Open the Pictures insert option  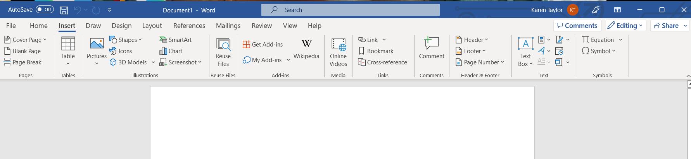click(x=97, y=51)
